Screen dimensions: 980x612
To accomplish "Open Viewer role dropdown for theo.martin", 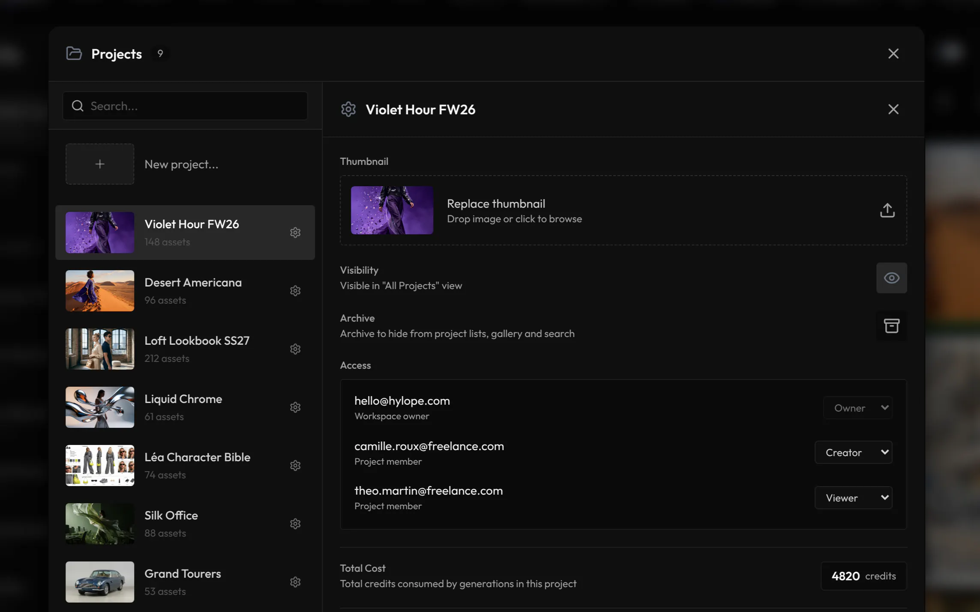I will 854,498.
